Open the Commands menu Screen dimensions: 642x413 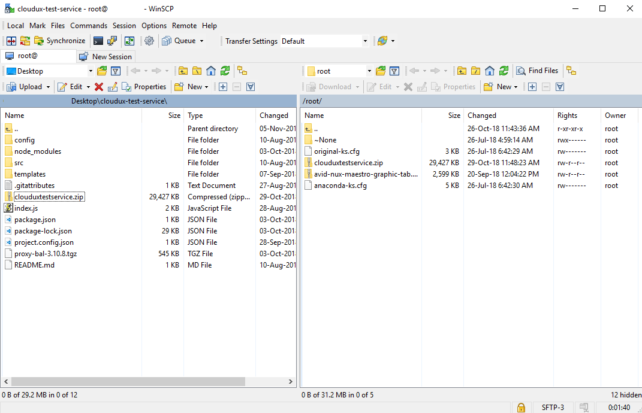89,26
